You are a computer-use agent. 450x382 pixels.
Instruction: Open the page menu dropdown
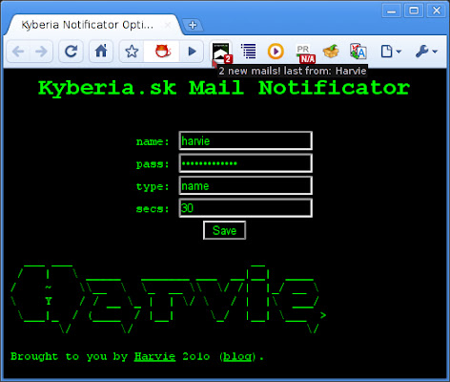tap(391, 52)
